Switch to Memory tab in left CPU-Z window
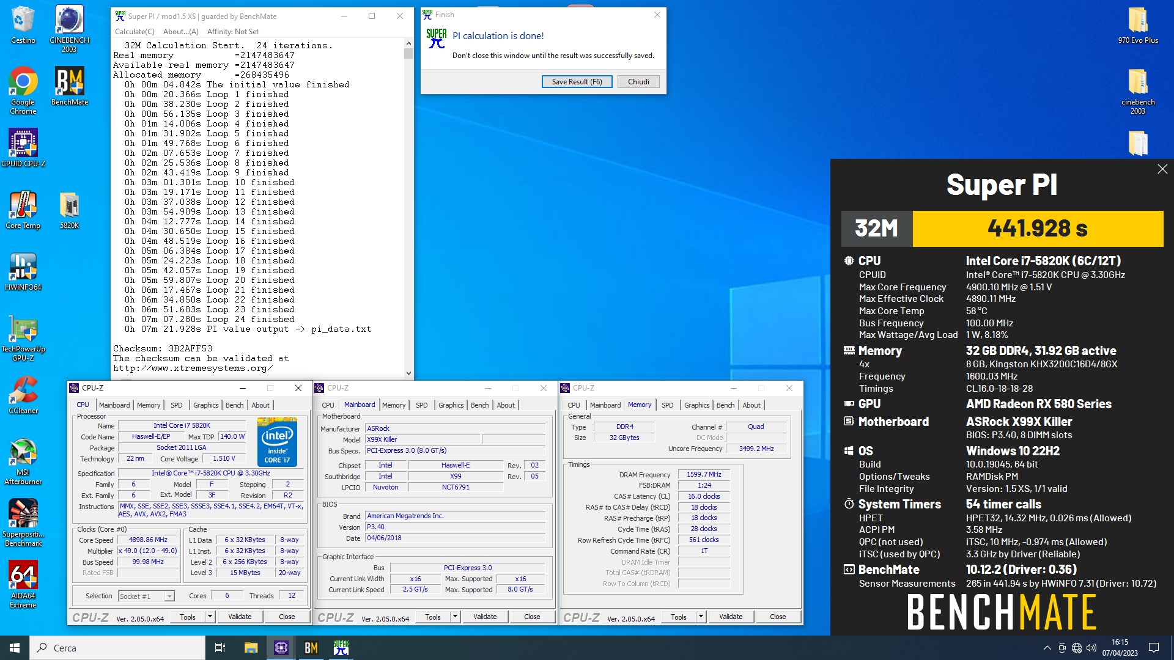 tap(149, 405)
